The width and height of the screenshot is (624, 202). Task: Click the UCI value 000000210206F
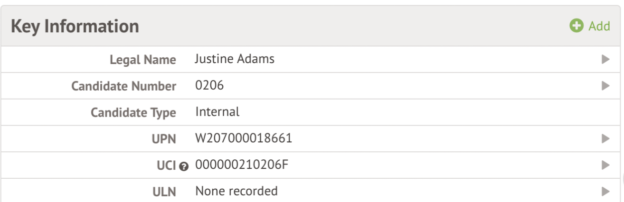[x=243, y=165]
